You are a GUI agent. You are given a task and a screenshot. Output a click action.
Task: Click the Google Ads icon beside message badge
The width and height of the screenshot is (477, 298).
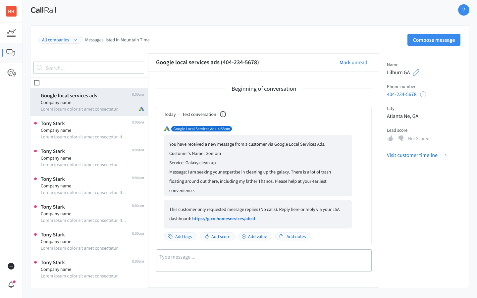click(167, 129)
